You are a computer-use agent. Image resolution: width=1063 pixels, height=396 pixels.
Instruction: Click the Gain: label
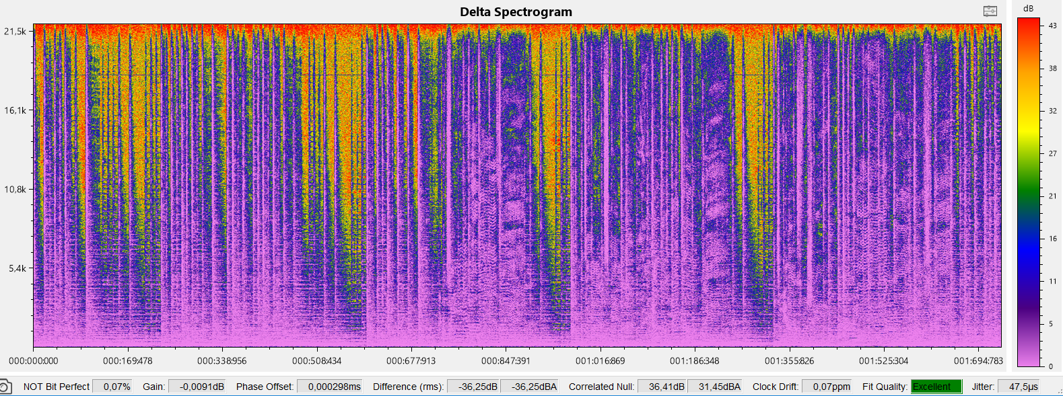[x=153, y=387]
